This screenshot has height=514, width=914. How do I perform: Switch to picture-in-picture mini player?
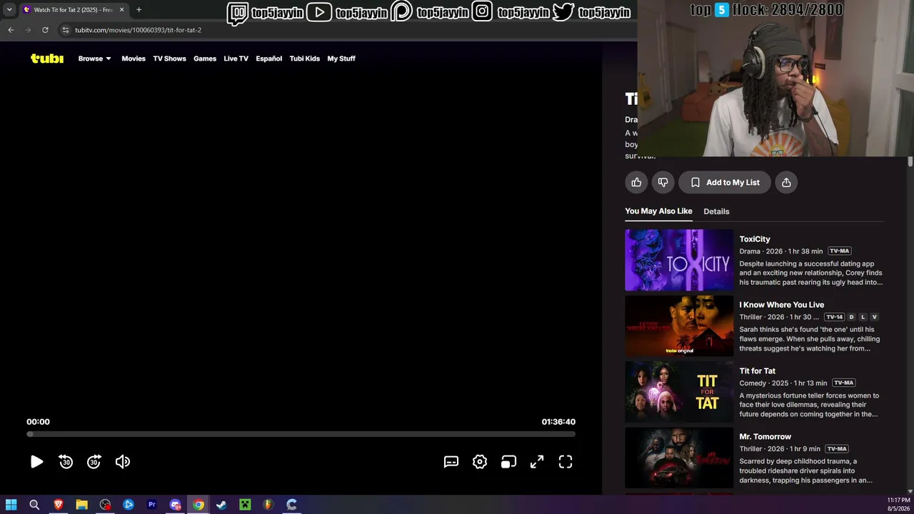[508, 462]
